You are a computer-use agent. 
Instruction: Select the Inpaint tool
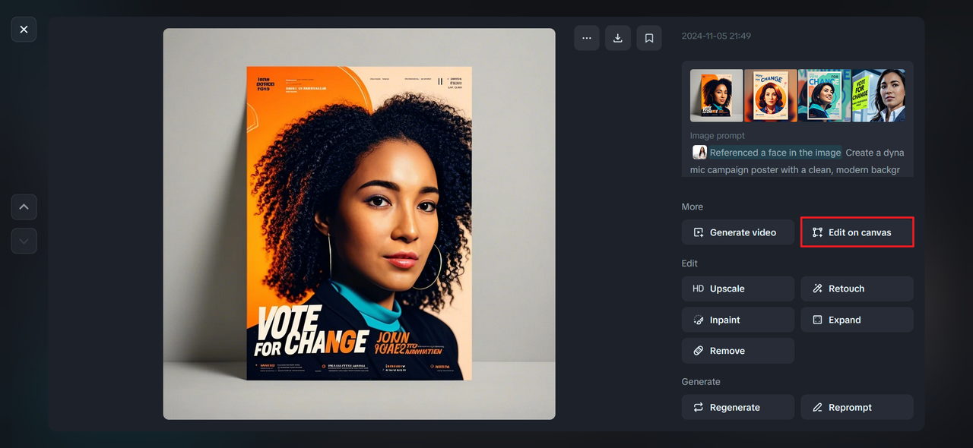coord(738,320)
